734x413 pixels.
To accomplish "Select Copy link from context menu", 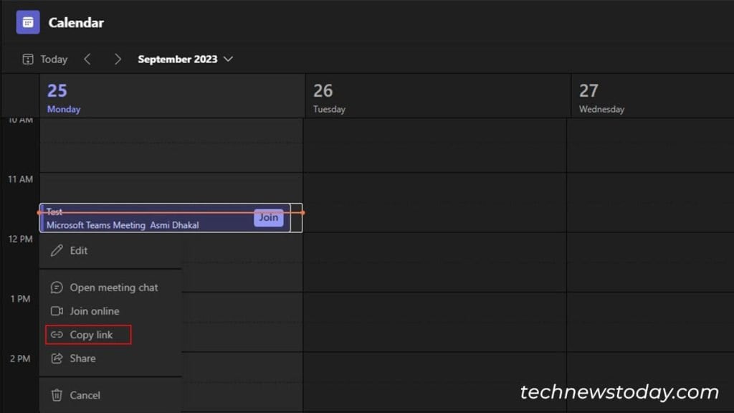I will pyautogui.click(x=91, y=335).
